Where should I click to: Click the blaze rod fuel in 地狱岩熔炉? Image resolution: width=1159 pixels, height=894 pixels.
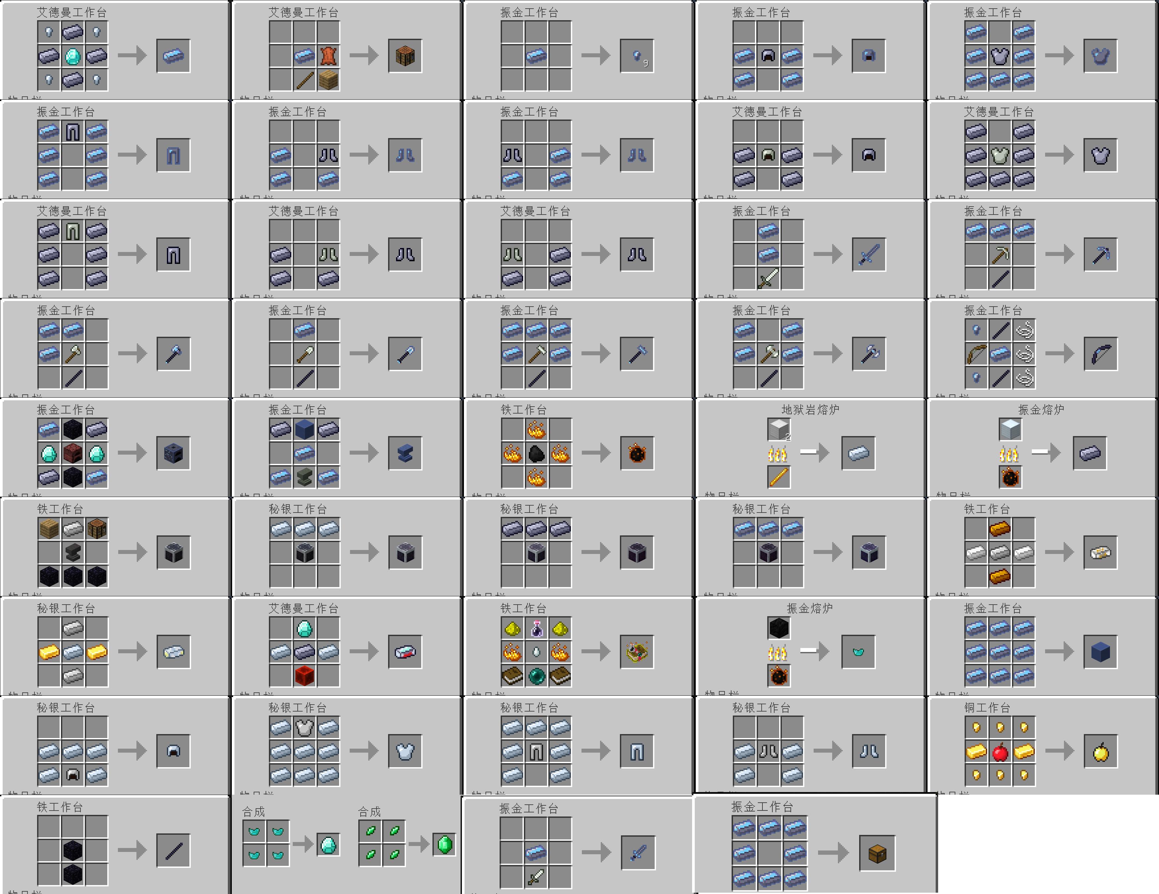(779, 477)
